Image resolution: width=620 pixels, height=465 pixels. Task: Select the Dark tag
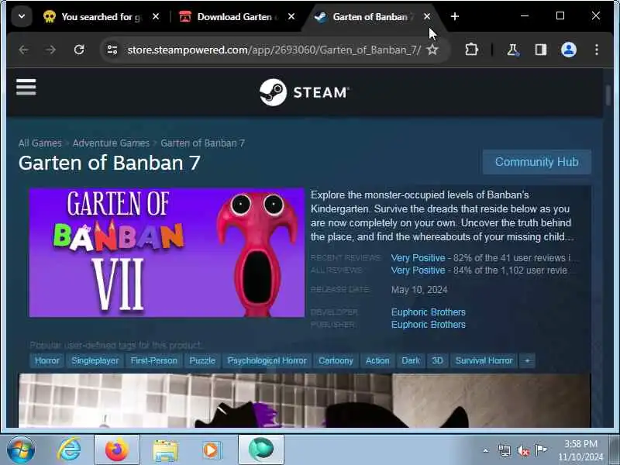tap(411, 360)
